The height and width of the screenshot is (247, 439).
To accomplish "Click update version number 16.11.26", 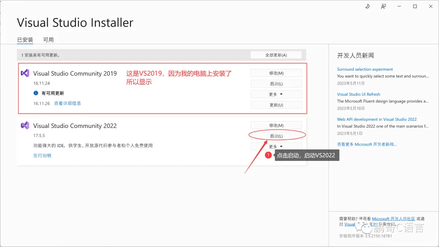I will pos(41,104).
